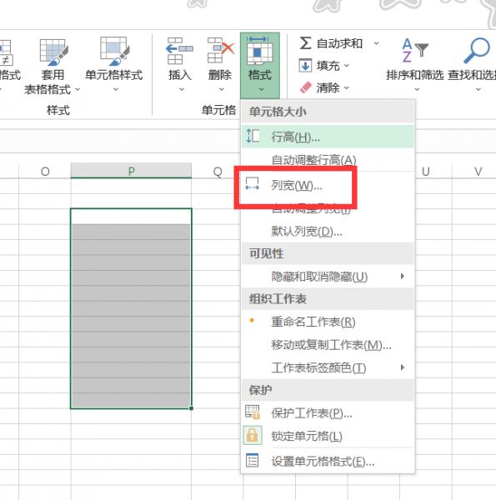Choose 自动调整行高(A) menu item

(328, 159)
